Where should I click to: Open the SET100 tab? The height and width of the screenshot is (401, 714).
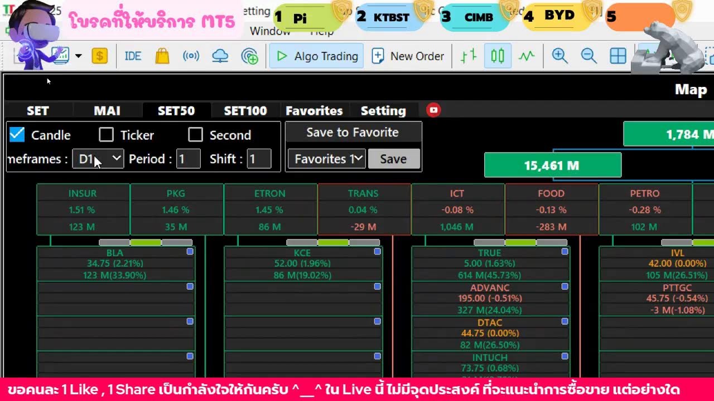245,110
